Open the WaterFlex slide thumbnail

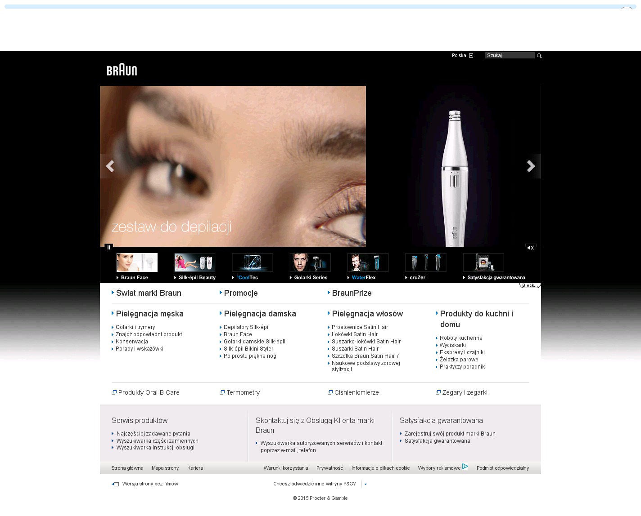click(367, 262)
